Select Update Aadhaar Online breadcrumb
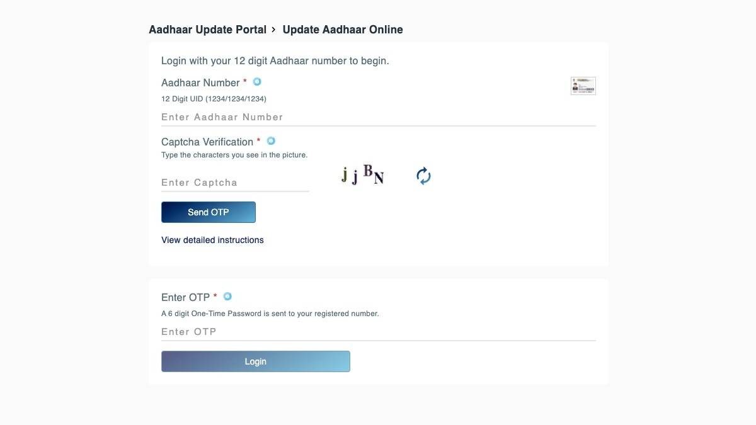Viewport: 756px width, 425px height. (x=343, y=30)
